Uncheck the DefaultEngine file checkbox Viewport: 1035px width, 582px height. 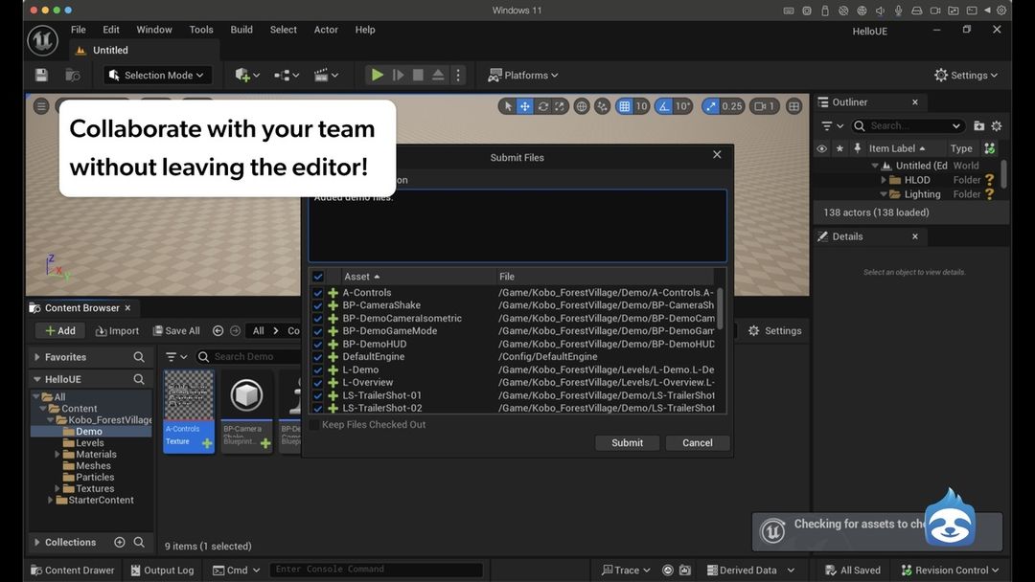tap(317, 357)
